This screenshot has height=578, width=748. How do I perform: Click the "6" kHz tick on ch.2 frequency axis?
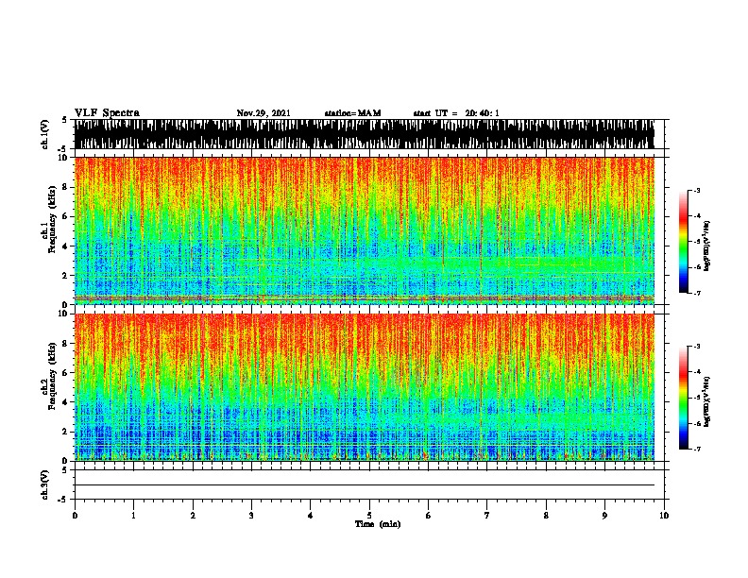(x=66, y=373)
